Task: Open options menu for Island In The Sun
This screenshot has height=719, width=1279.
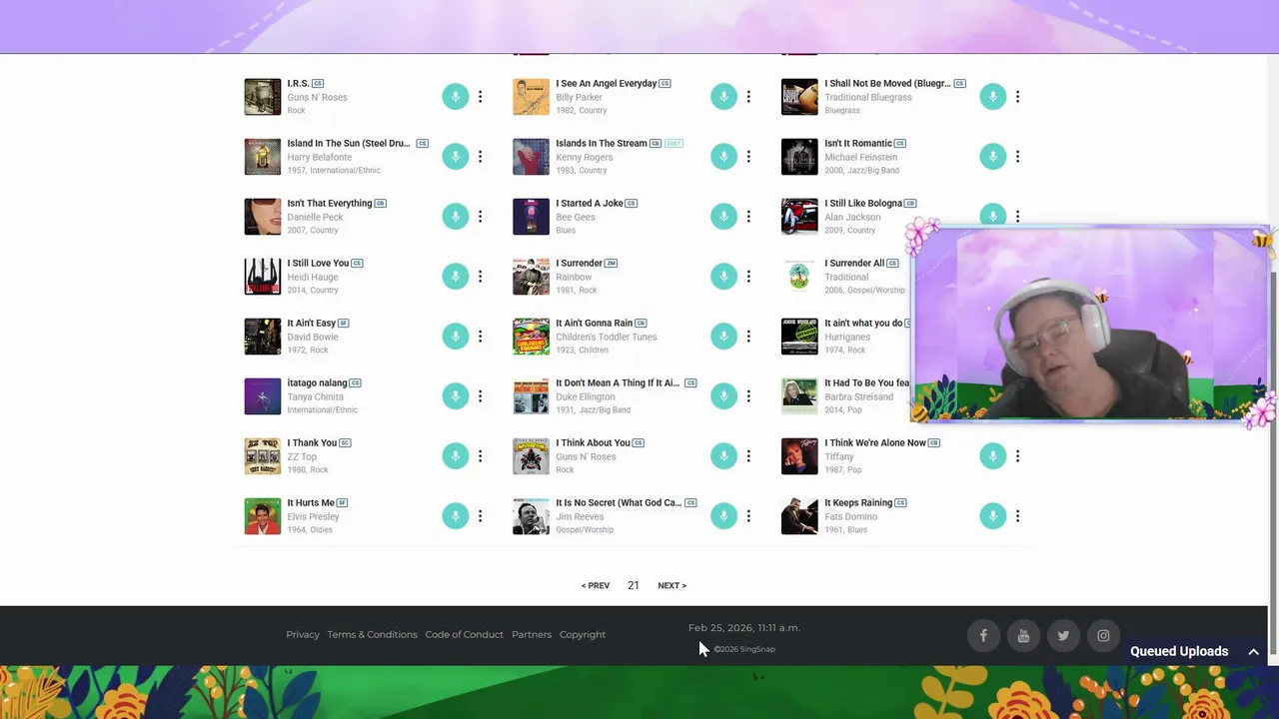Action: coord(480,156)
